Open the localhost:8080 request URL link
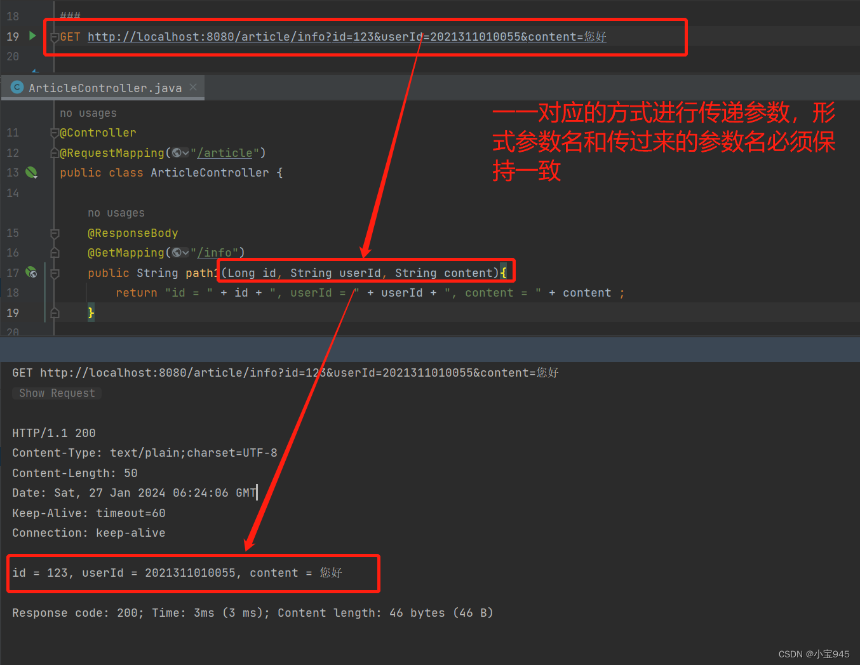The height and width of the screenshot is (665, 860). (x=347, y=37)
